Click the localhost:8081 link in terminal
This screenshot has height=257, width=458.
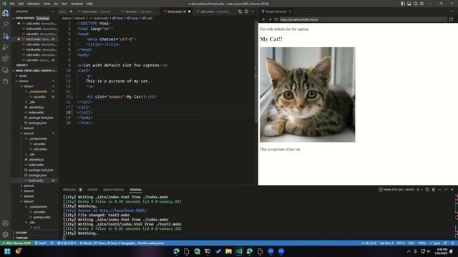(x=123, y=211)
